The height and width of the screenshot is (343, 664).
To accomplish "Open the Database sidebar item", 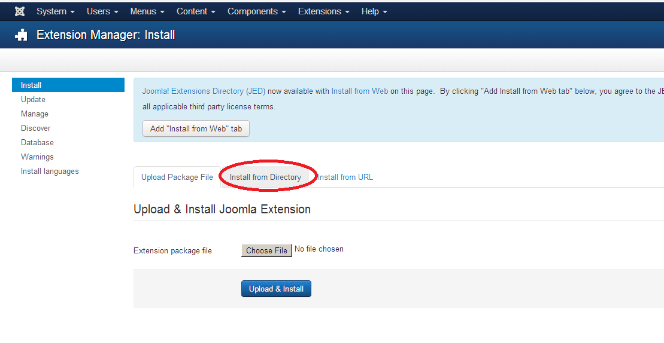I will (x=37, y=142).
